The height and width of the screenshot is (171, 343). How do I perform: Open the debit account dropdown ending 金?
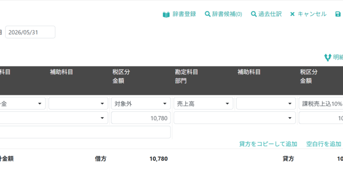point(22,104)
